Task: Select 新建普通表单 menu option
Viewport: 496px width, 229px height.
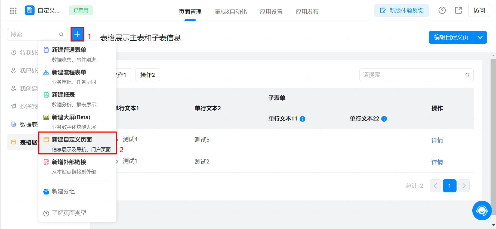Action: [77, 54]
